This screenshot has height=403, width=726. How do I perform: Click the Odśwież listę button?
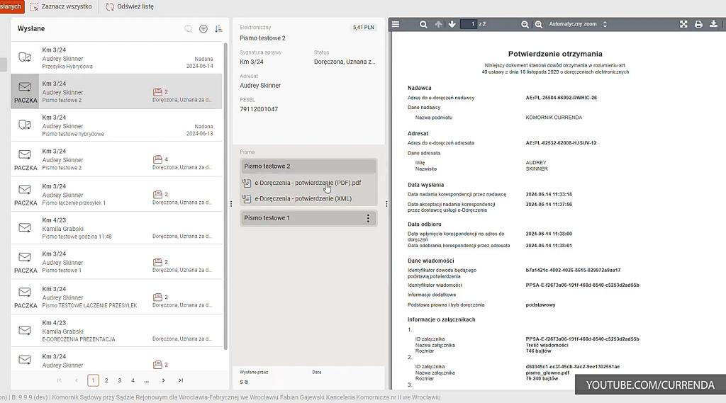click(x=130, y=6)
